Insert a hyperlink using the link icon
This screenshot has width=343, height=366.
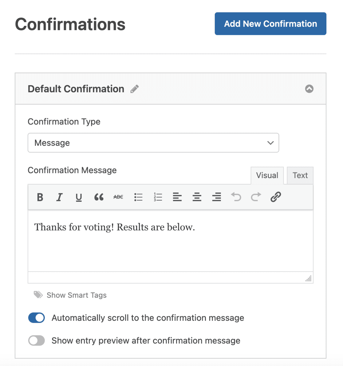pyautogui.click(x=276, y=197)
